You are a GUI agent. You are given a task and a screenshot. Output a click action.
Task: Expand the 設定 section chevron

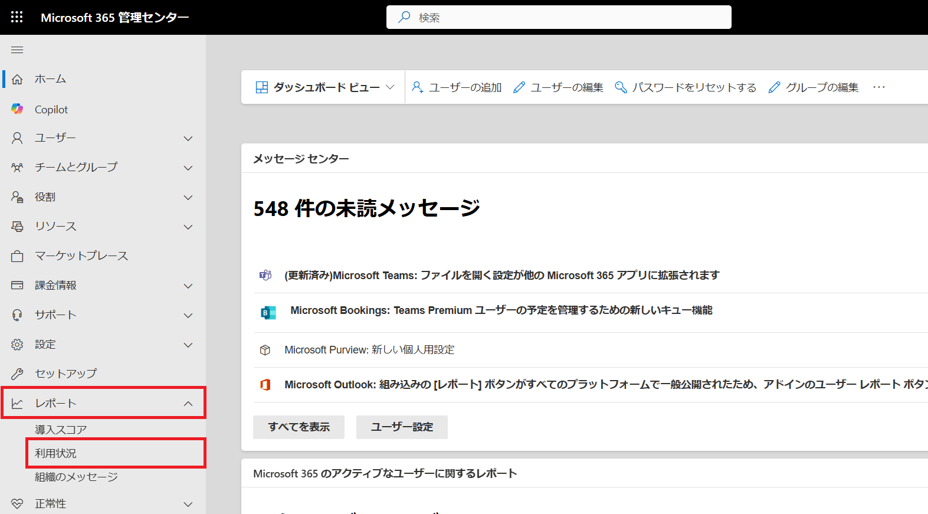pos(188,345)
